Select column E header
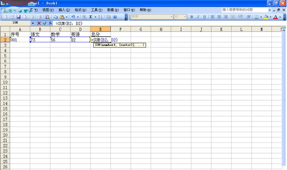The width and height of the screenshot is (287, 170). pos(100,29)
